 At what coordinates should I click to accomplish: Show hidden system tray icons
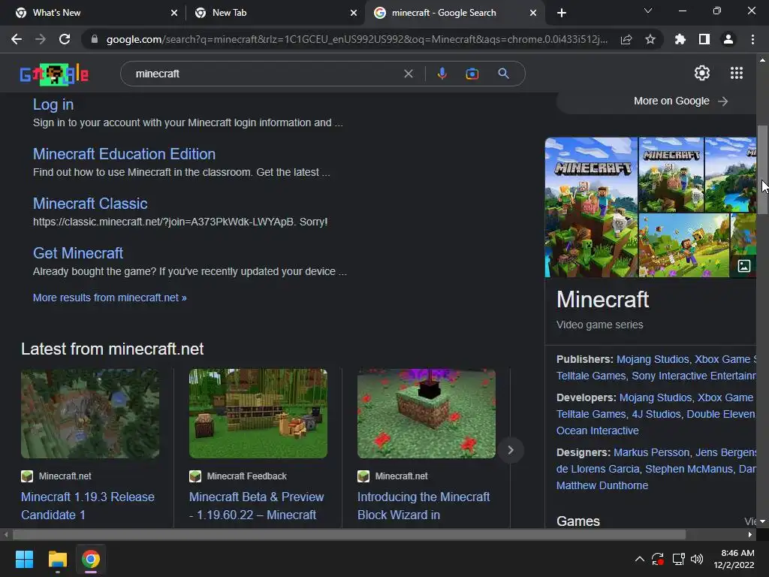point(640,559)
